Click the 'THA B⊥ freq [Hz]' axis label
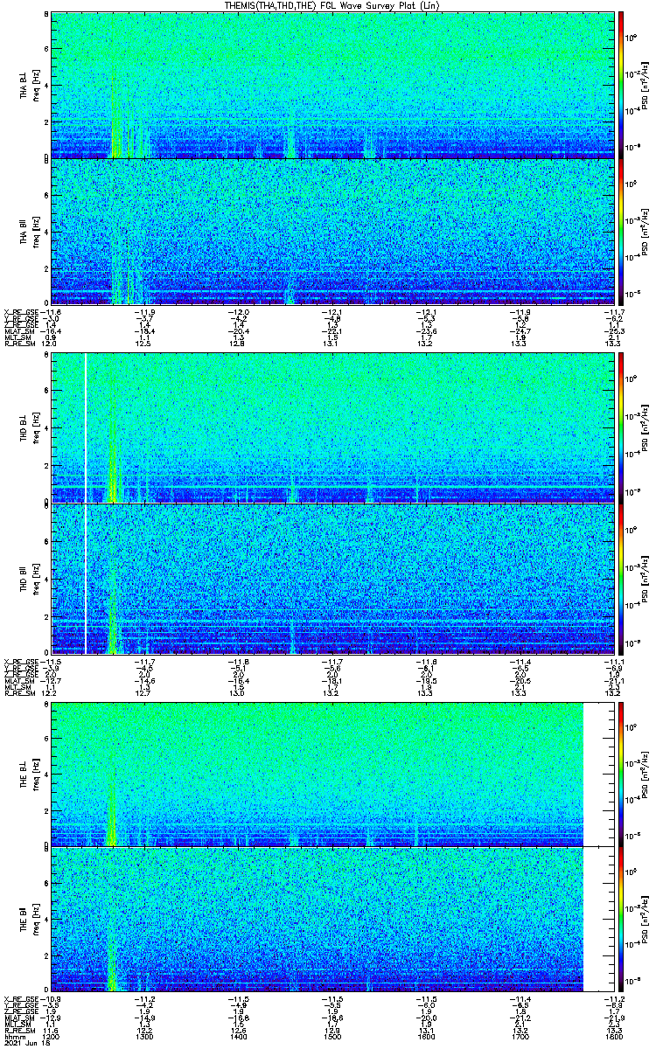The image size is (656, 1049). pos(28,85)
